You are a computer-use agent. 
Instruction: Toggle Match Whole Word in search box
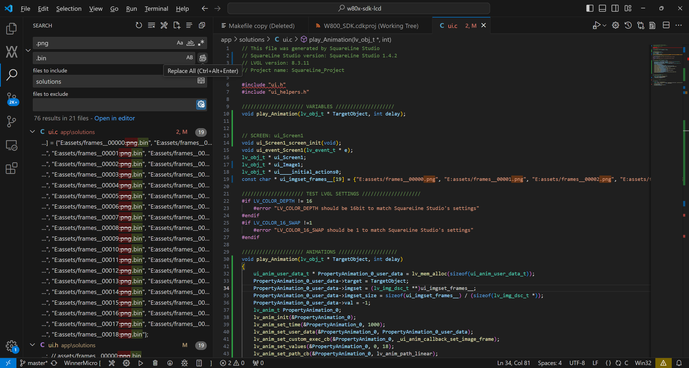(191, 43)
